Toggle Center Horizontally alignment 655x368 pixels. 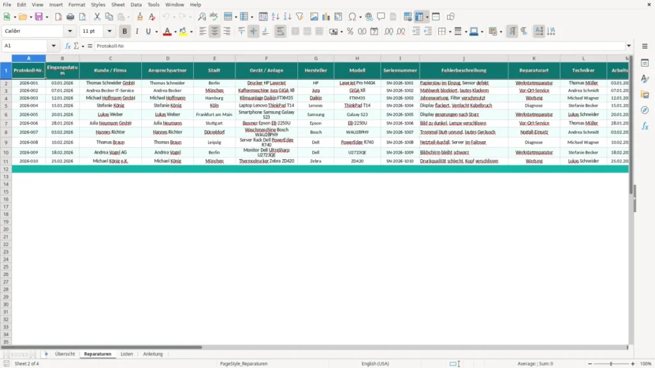point(215,31)
